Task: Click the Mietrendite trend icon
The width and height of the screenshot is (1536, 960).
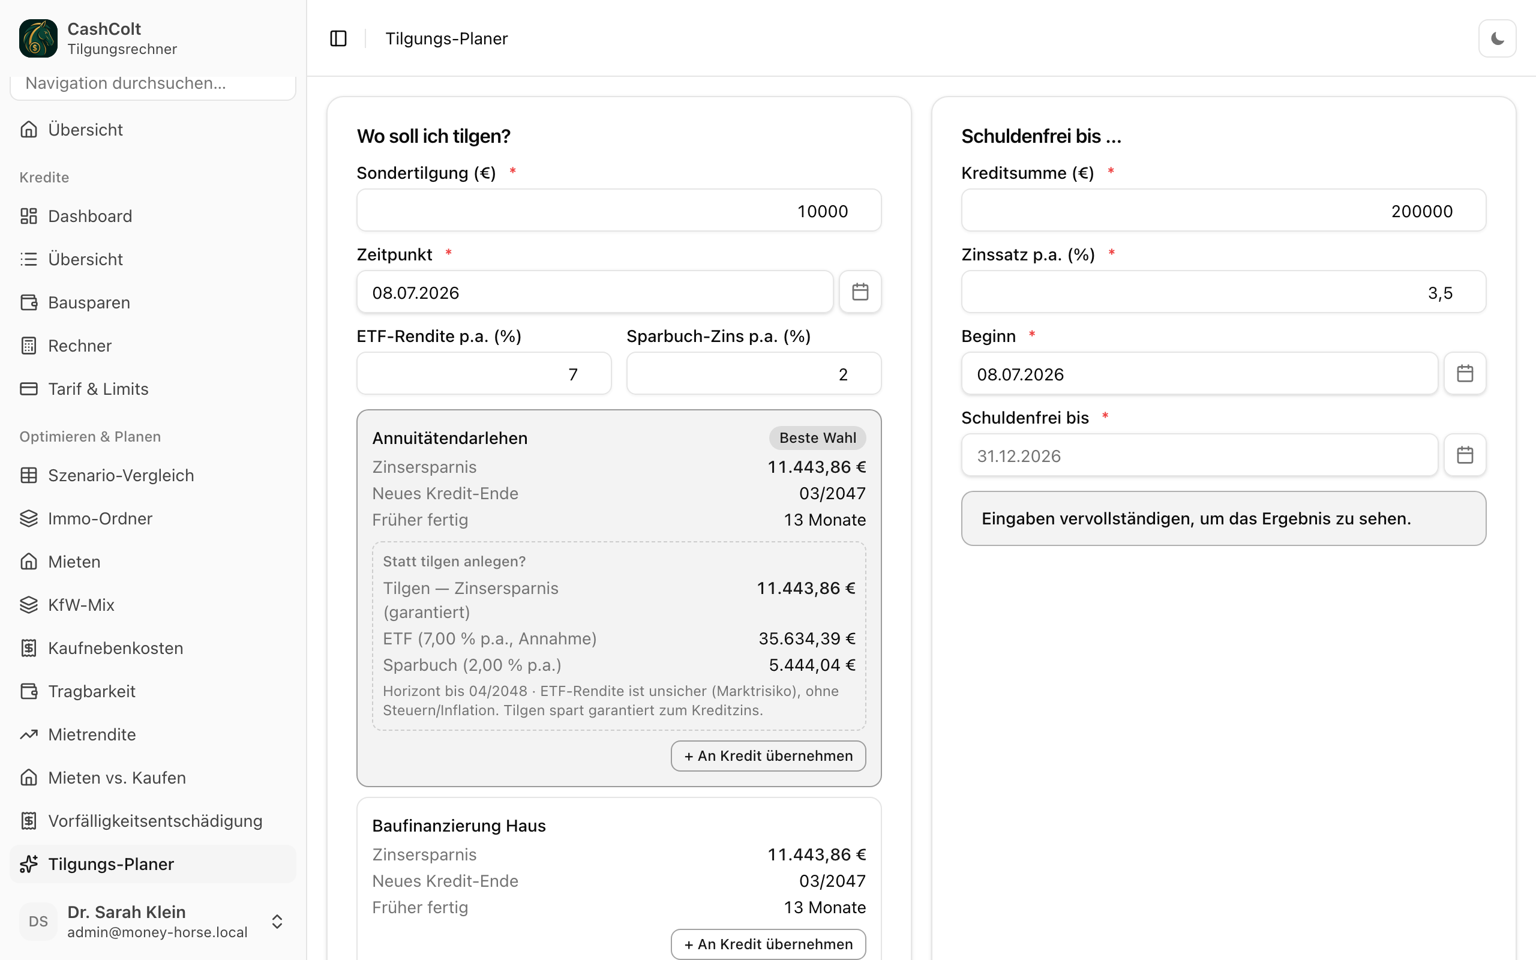Action: click(29, 734)
